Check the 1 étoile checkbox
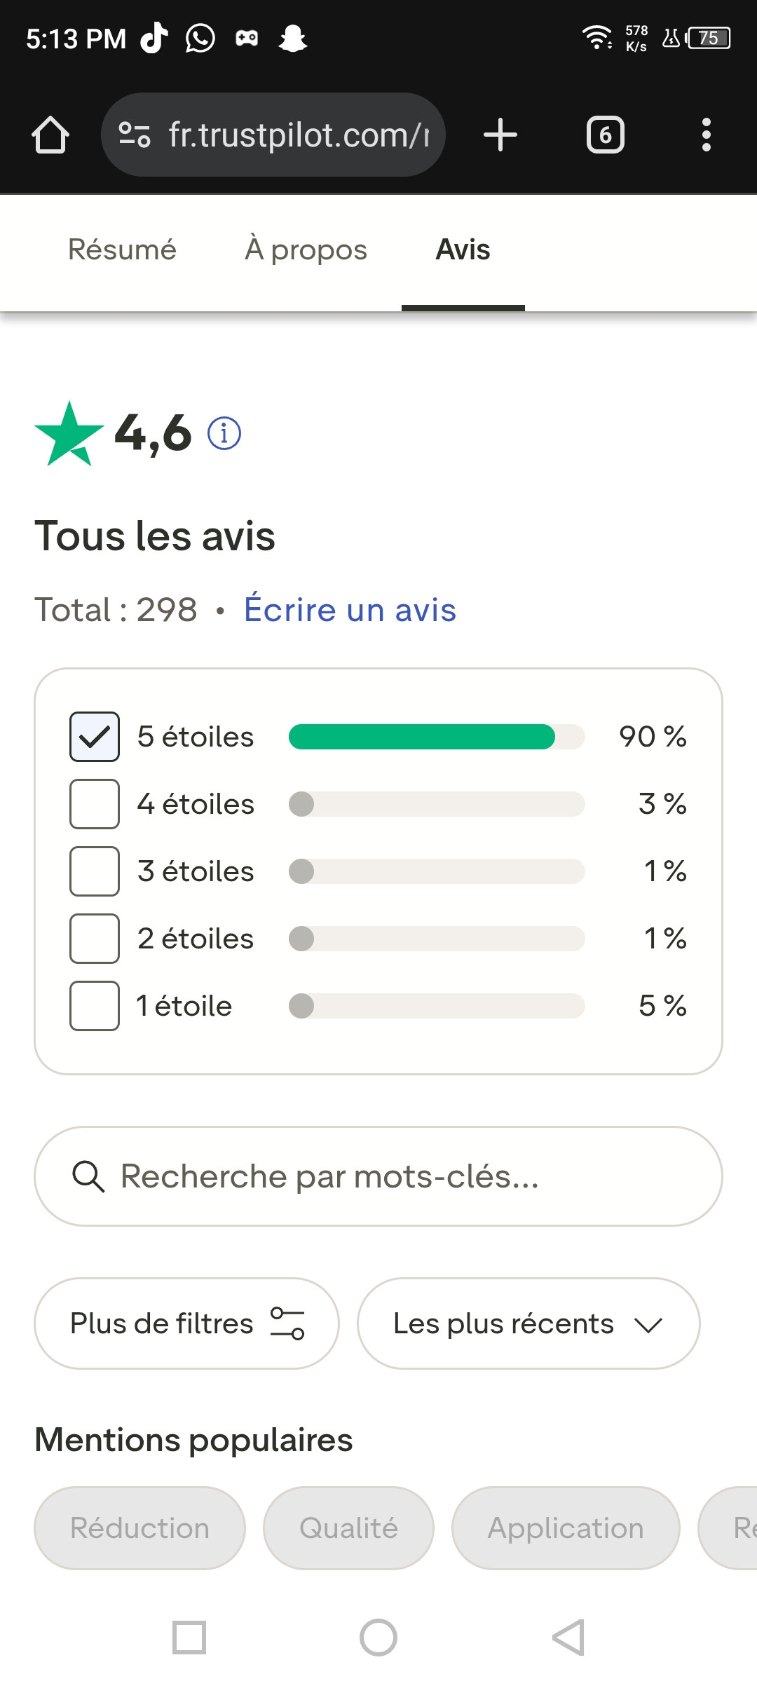 [x=95, y=1006]
